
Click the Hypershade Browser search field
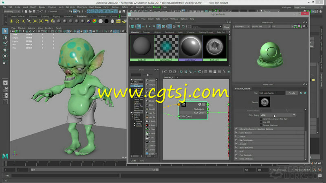[x=206, y=27]
